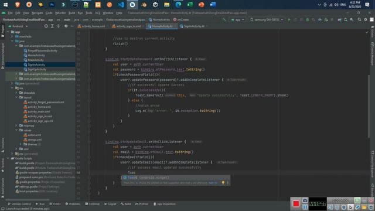Open File Explorer from taskbar

[166, 5]
